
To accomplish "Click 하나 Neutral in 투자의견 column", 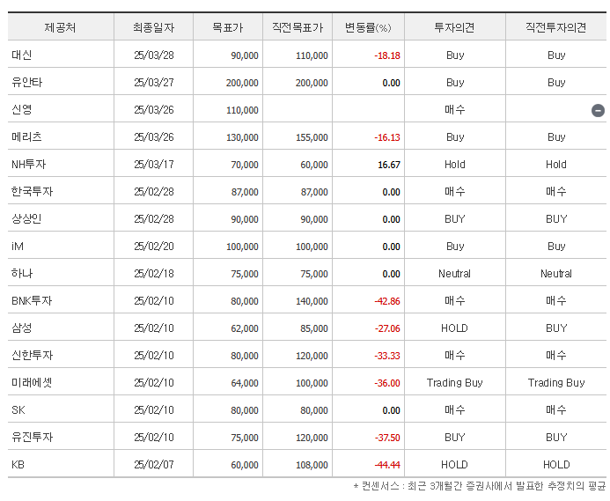I will click(455, 274).
